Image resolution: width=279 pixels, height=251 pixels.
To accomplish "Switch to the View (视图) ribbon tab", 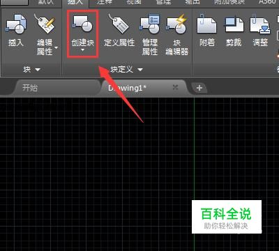I will tap(135, 2).
